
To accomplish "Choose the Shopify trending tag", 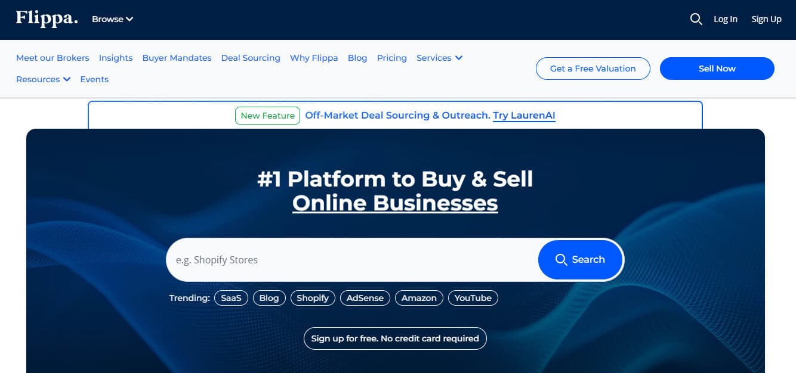I will (313, 298).
